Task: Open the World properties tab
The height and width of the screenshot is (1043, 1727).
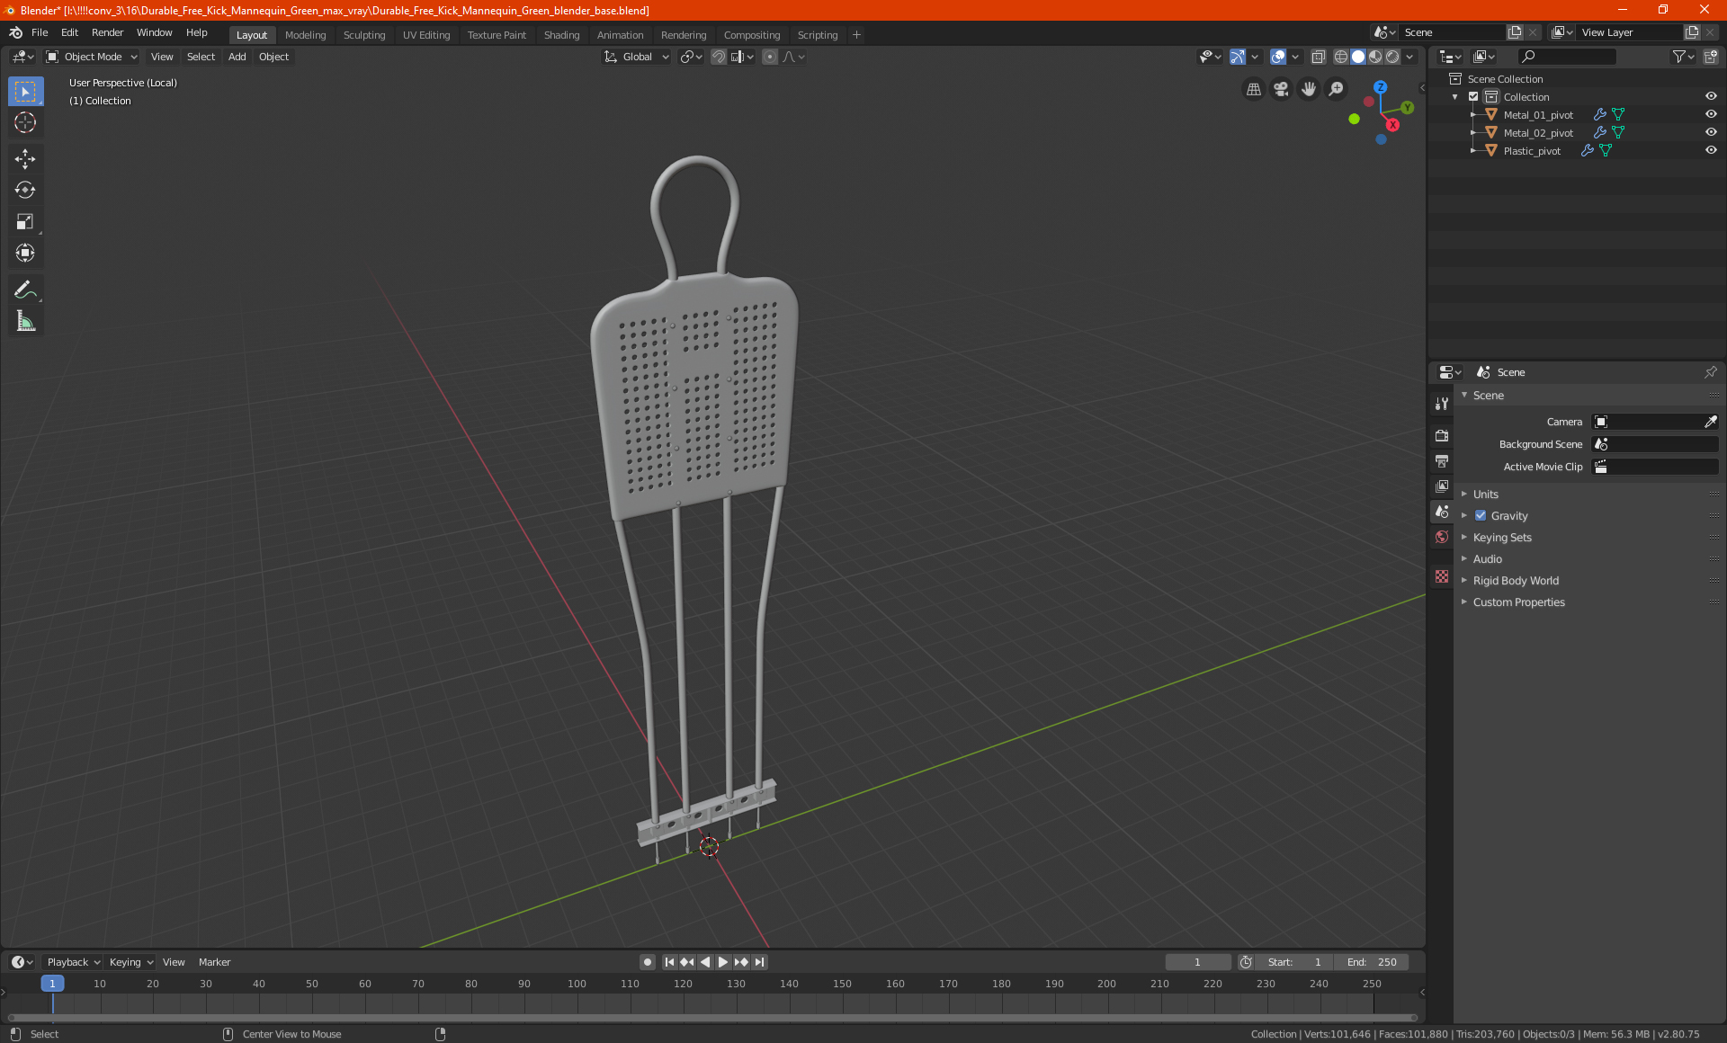Action: (x=1442, y=537)
